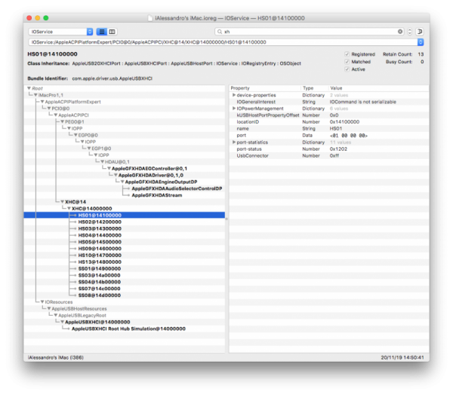The image size is (453, 395).
Task: Click the rightmost search toolbar toggle icon
Action: point(421,32)
